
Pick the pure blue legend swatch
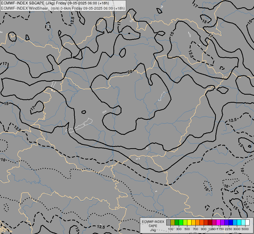pos(231,222)
